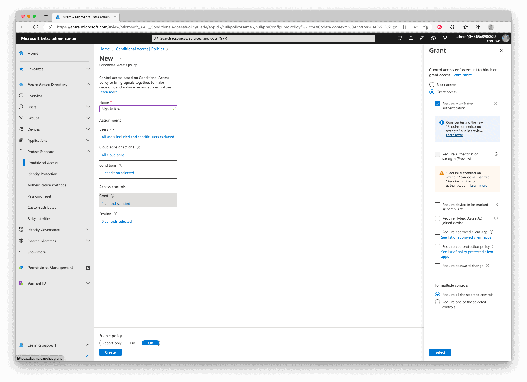Open the notifications bell icon
The width and height of the screenshot is (527, 382).
[411, 39]
